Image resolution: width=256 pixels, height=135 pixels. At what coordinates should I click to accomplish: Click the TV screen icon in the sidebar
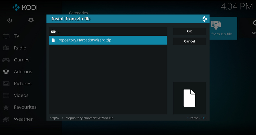click(x=6, y=36)
